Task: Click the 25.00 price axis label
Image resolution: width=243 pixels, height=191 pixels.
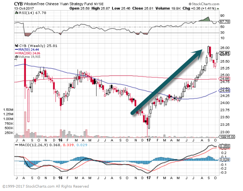Action: [x=225, y=75]
